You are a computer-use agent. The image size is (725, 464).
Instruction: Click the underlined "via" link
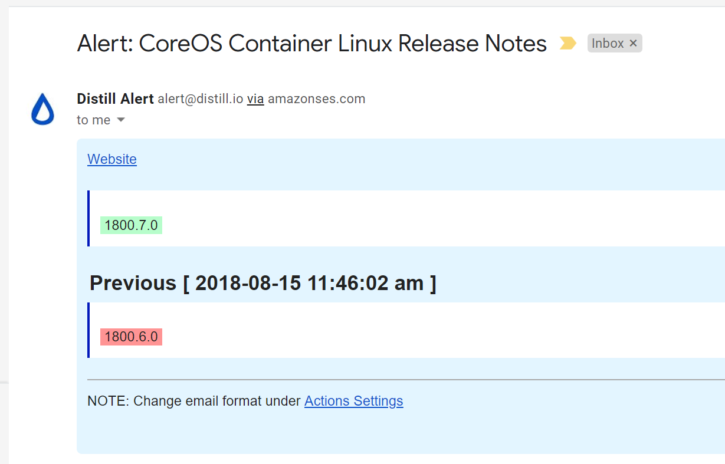(255, 99)
